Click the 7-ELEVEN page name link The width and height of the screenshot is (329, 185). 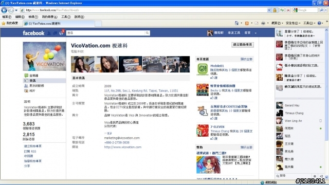click(x=217, y=127)
